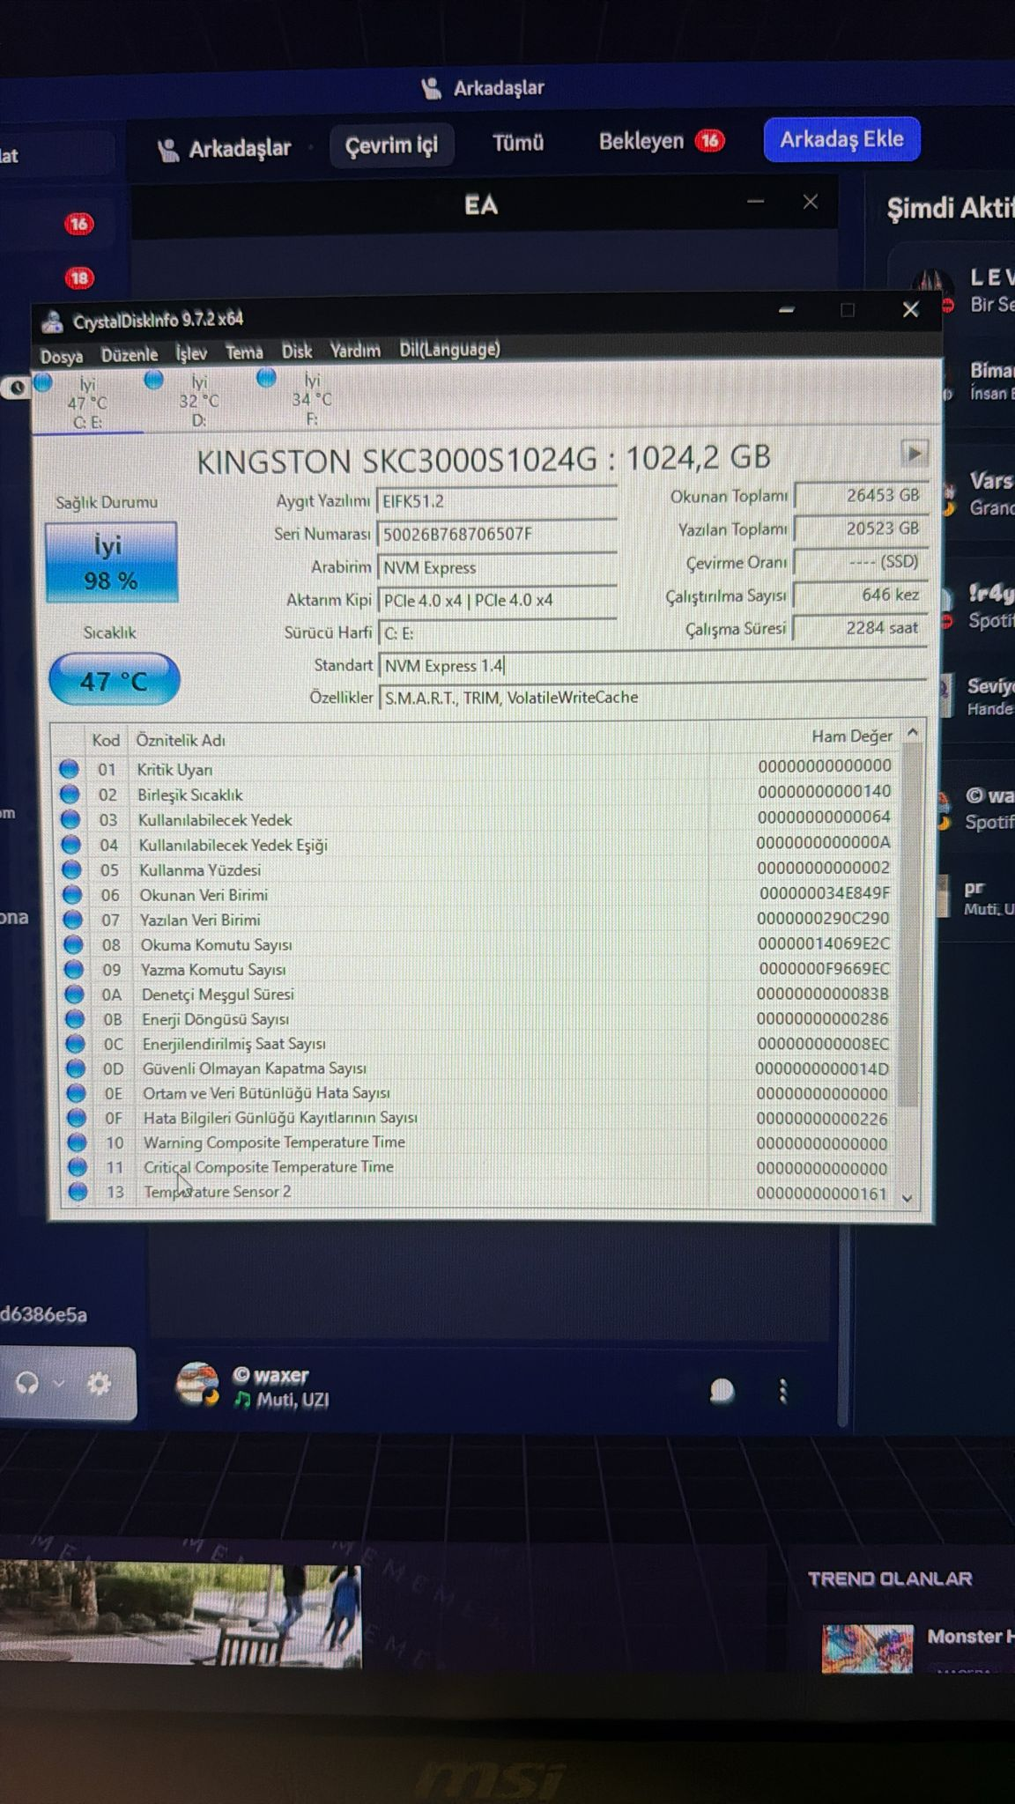Image resolution: width=1015 pixels, height=1804 pixels.
Task: Click the İyi 98 % health status button
Action: [111, 562]
